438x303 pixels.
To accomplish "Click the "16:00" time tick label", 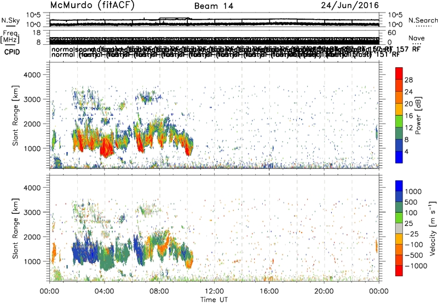I will (x=269, y=292).
